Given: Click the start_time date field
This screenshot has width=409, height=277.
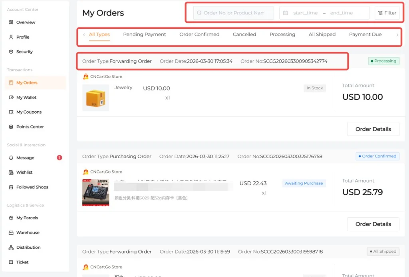Looking at the screenshot, I should click(x=305, y=13).
